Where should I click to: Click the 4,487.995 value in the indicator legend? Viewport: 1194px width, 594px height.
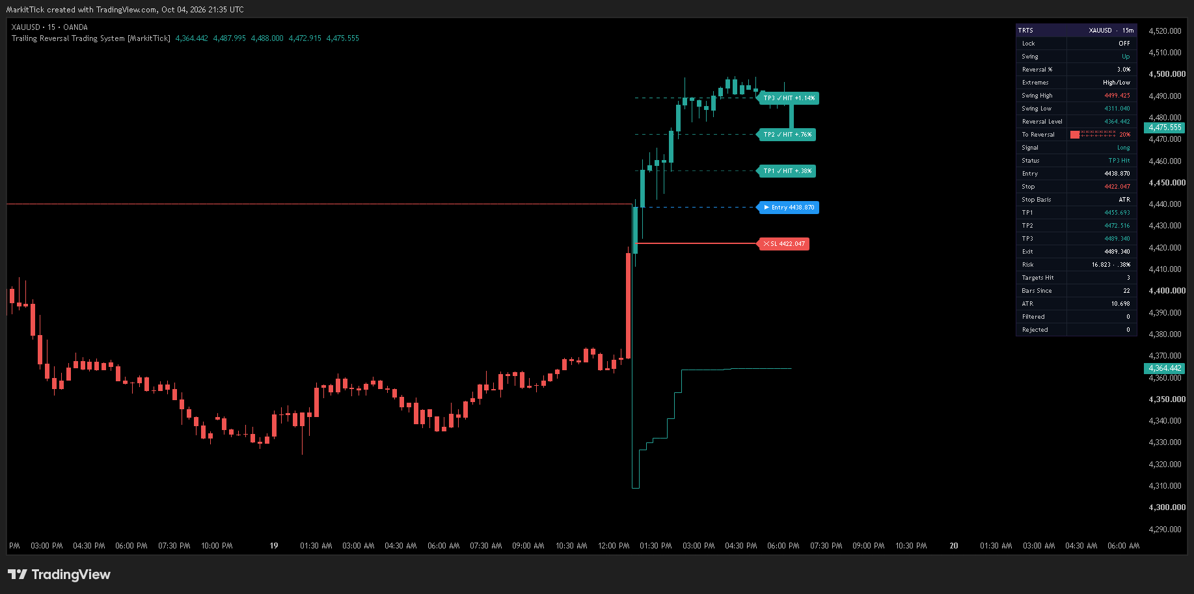(x=230, y=38)
